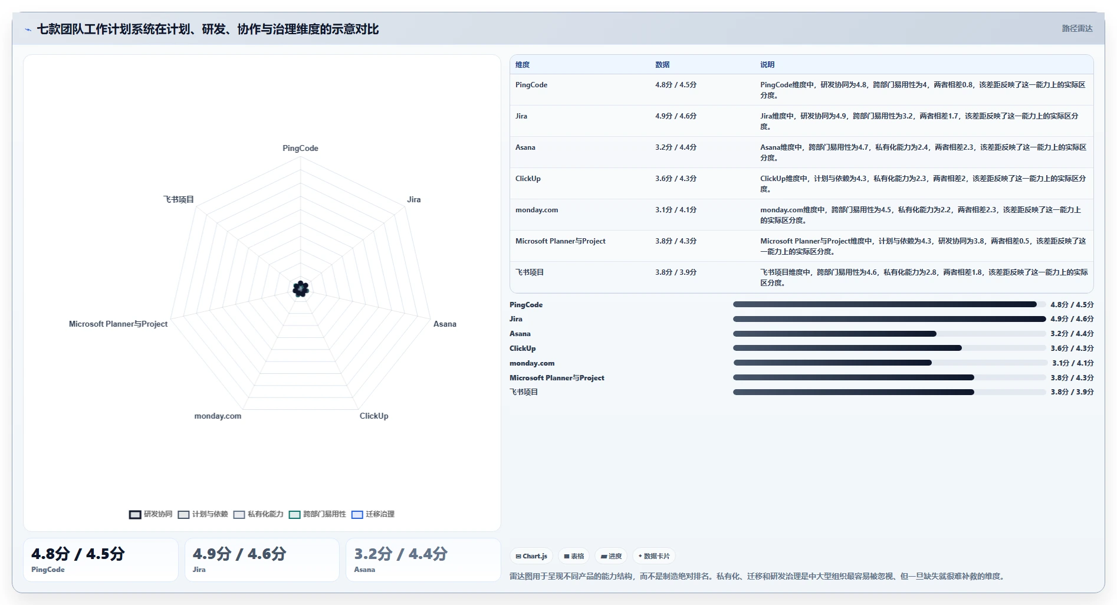Click table cell 4.8分 / 4.5分
1117x605 pixels.
[x=676, y=85]
